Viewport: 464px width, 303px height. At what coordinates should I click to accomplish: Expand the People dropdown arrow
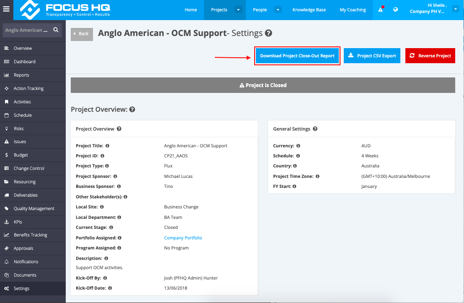coord(278,10)
